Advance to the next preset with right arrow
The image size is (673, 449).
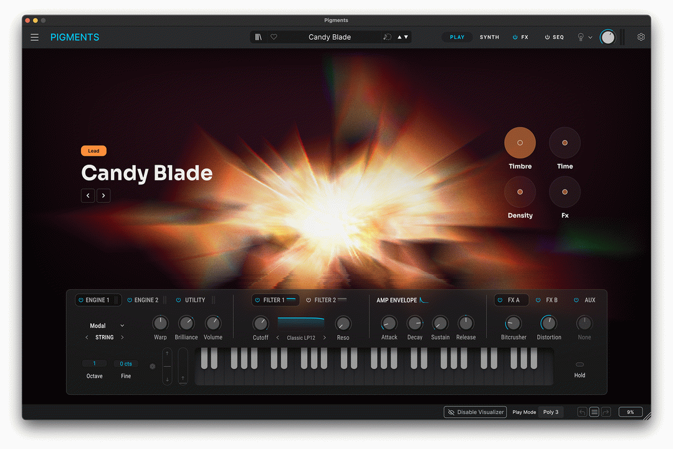click(103, 195)
